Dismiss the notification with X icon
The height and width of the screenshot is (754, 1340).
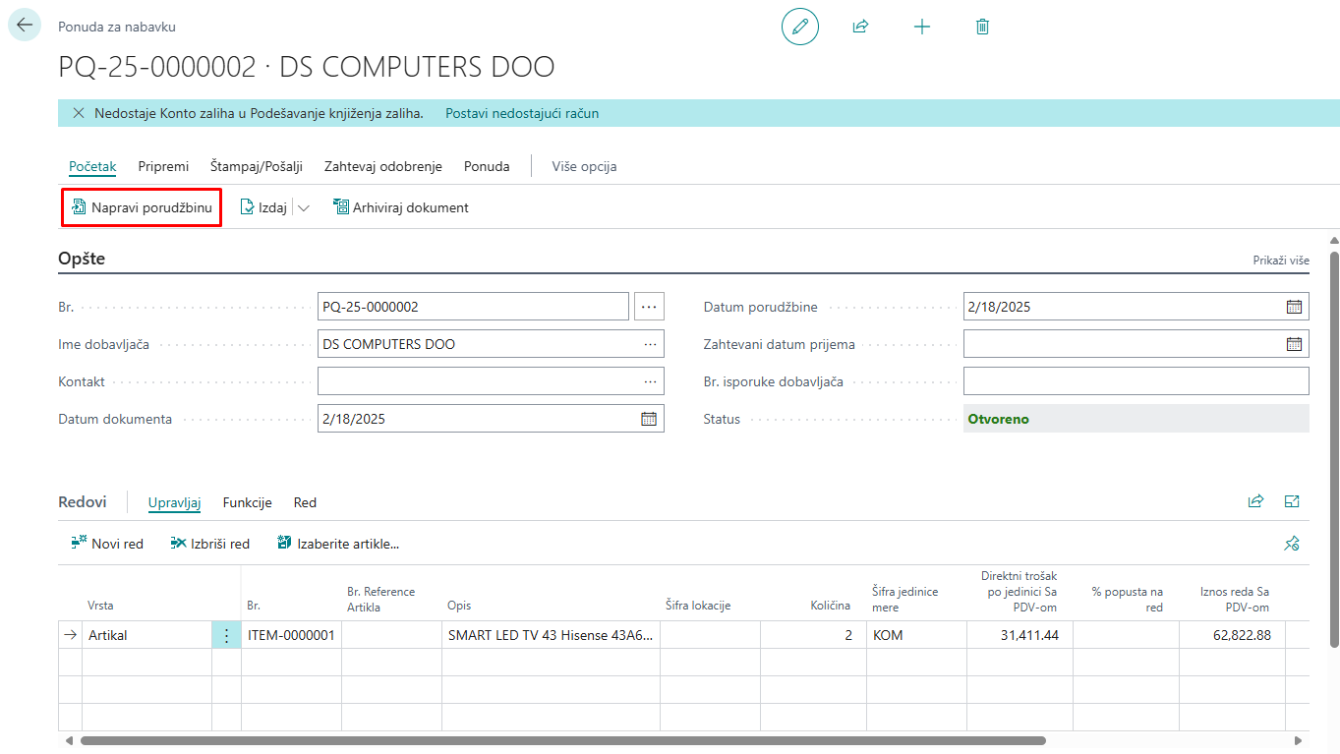coord(79,113)
